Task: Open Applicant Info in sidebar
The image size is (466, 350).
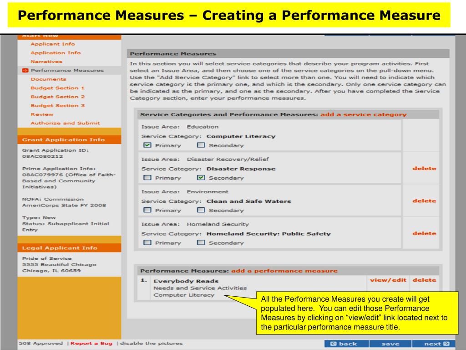Action: (53, 44)
